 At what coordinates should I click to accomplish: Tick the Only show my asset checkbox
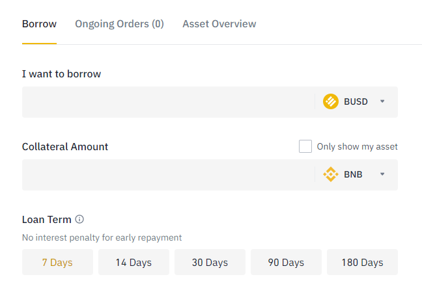(x=305, y=146)
